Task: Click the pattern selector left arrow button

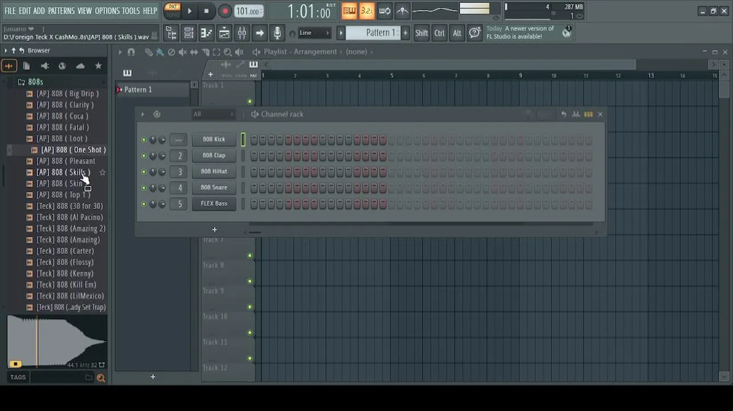Action: 341,33
